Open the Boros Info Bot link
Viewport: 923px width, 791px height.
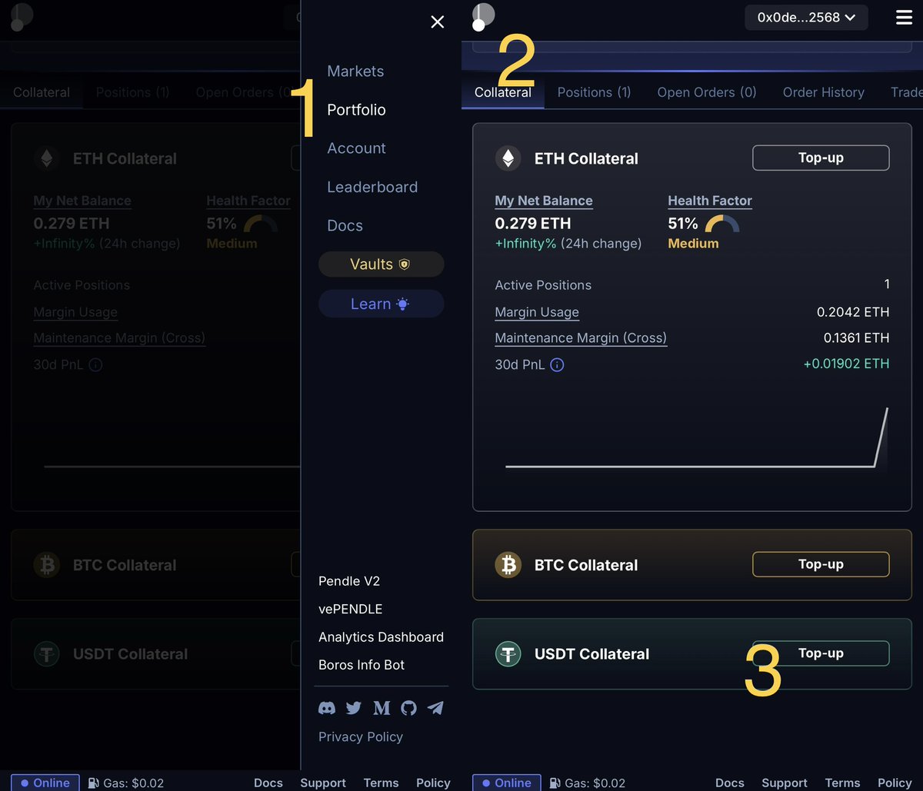pos(362,664)
